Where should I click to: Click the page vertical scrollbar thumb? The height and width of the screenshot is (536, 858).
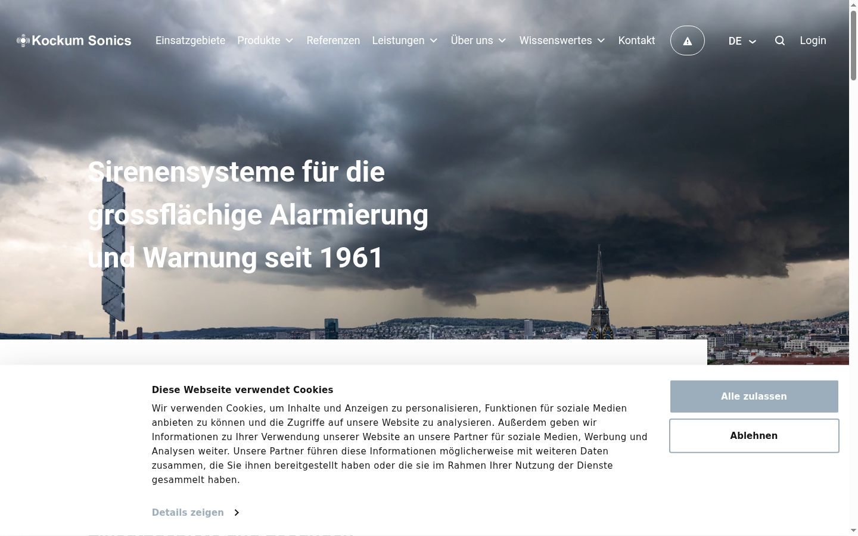(853, 45)
